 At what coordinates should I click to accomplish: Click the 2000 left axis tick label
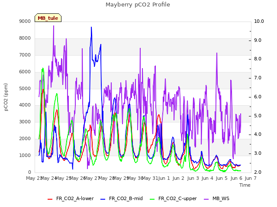pos(25,138)
